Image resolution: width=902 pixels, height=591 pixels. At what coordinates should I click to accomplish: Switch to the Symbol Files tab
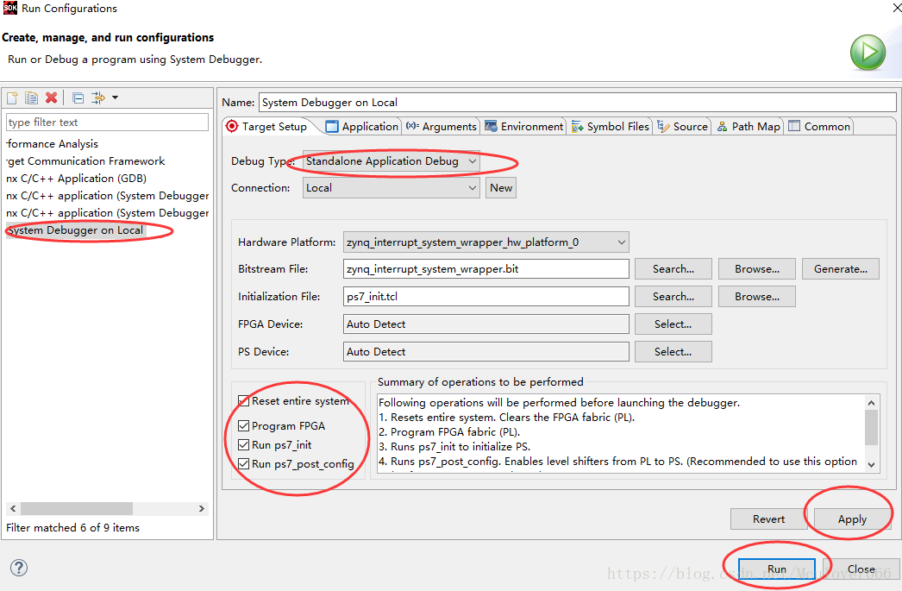click(610, 126)
